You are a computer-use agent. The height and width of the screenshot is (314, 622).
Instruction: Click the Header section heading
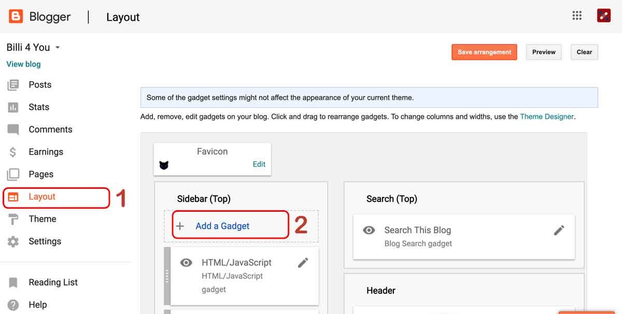point(381,291)
